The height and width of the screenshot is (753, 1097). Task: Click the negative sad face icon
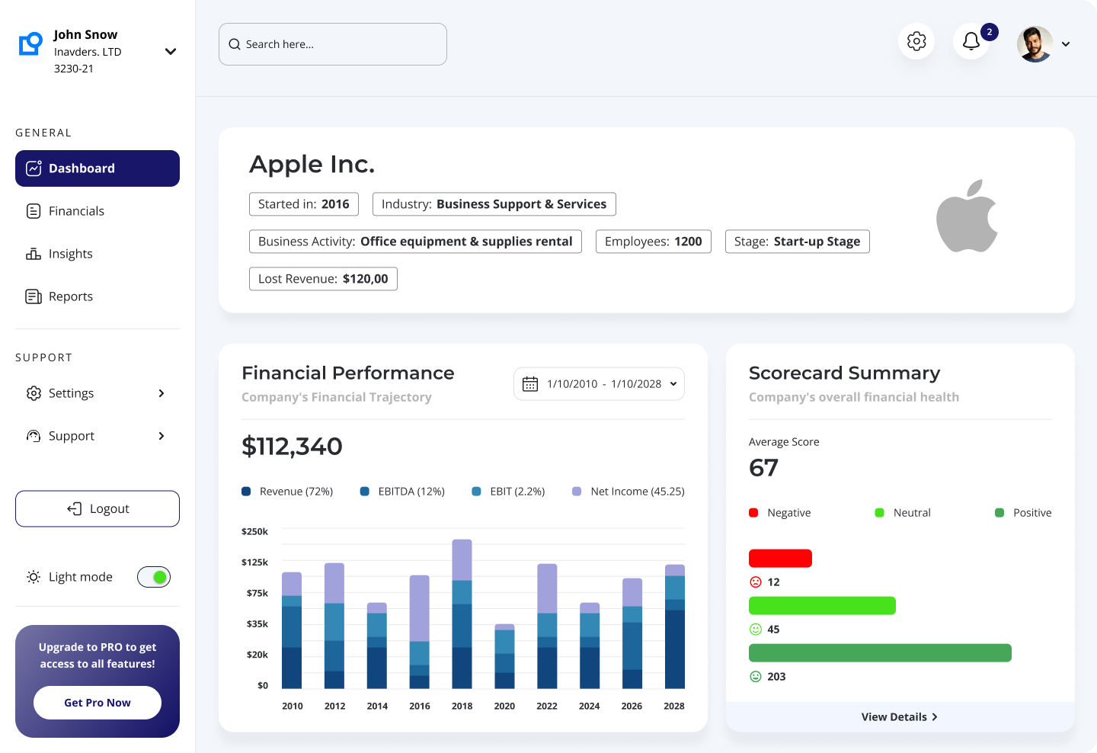(756, 582)
